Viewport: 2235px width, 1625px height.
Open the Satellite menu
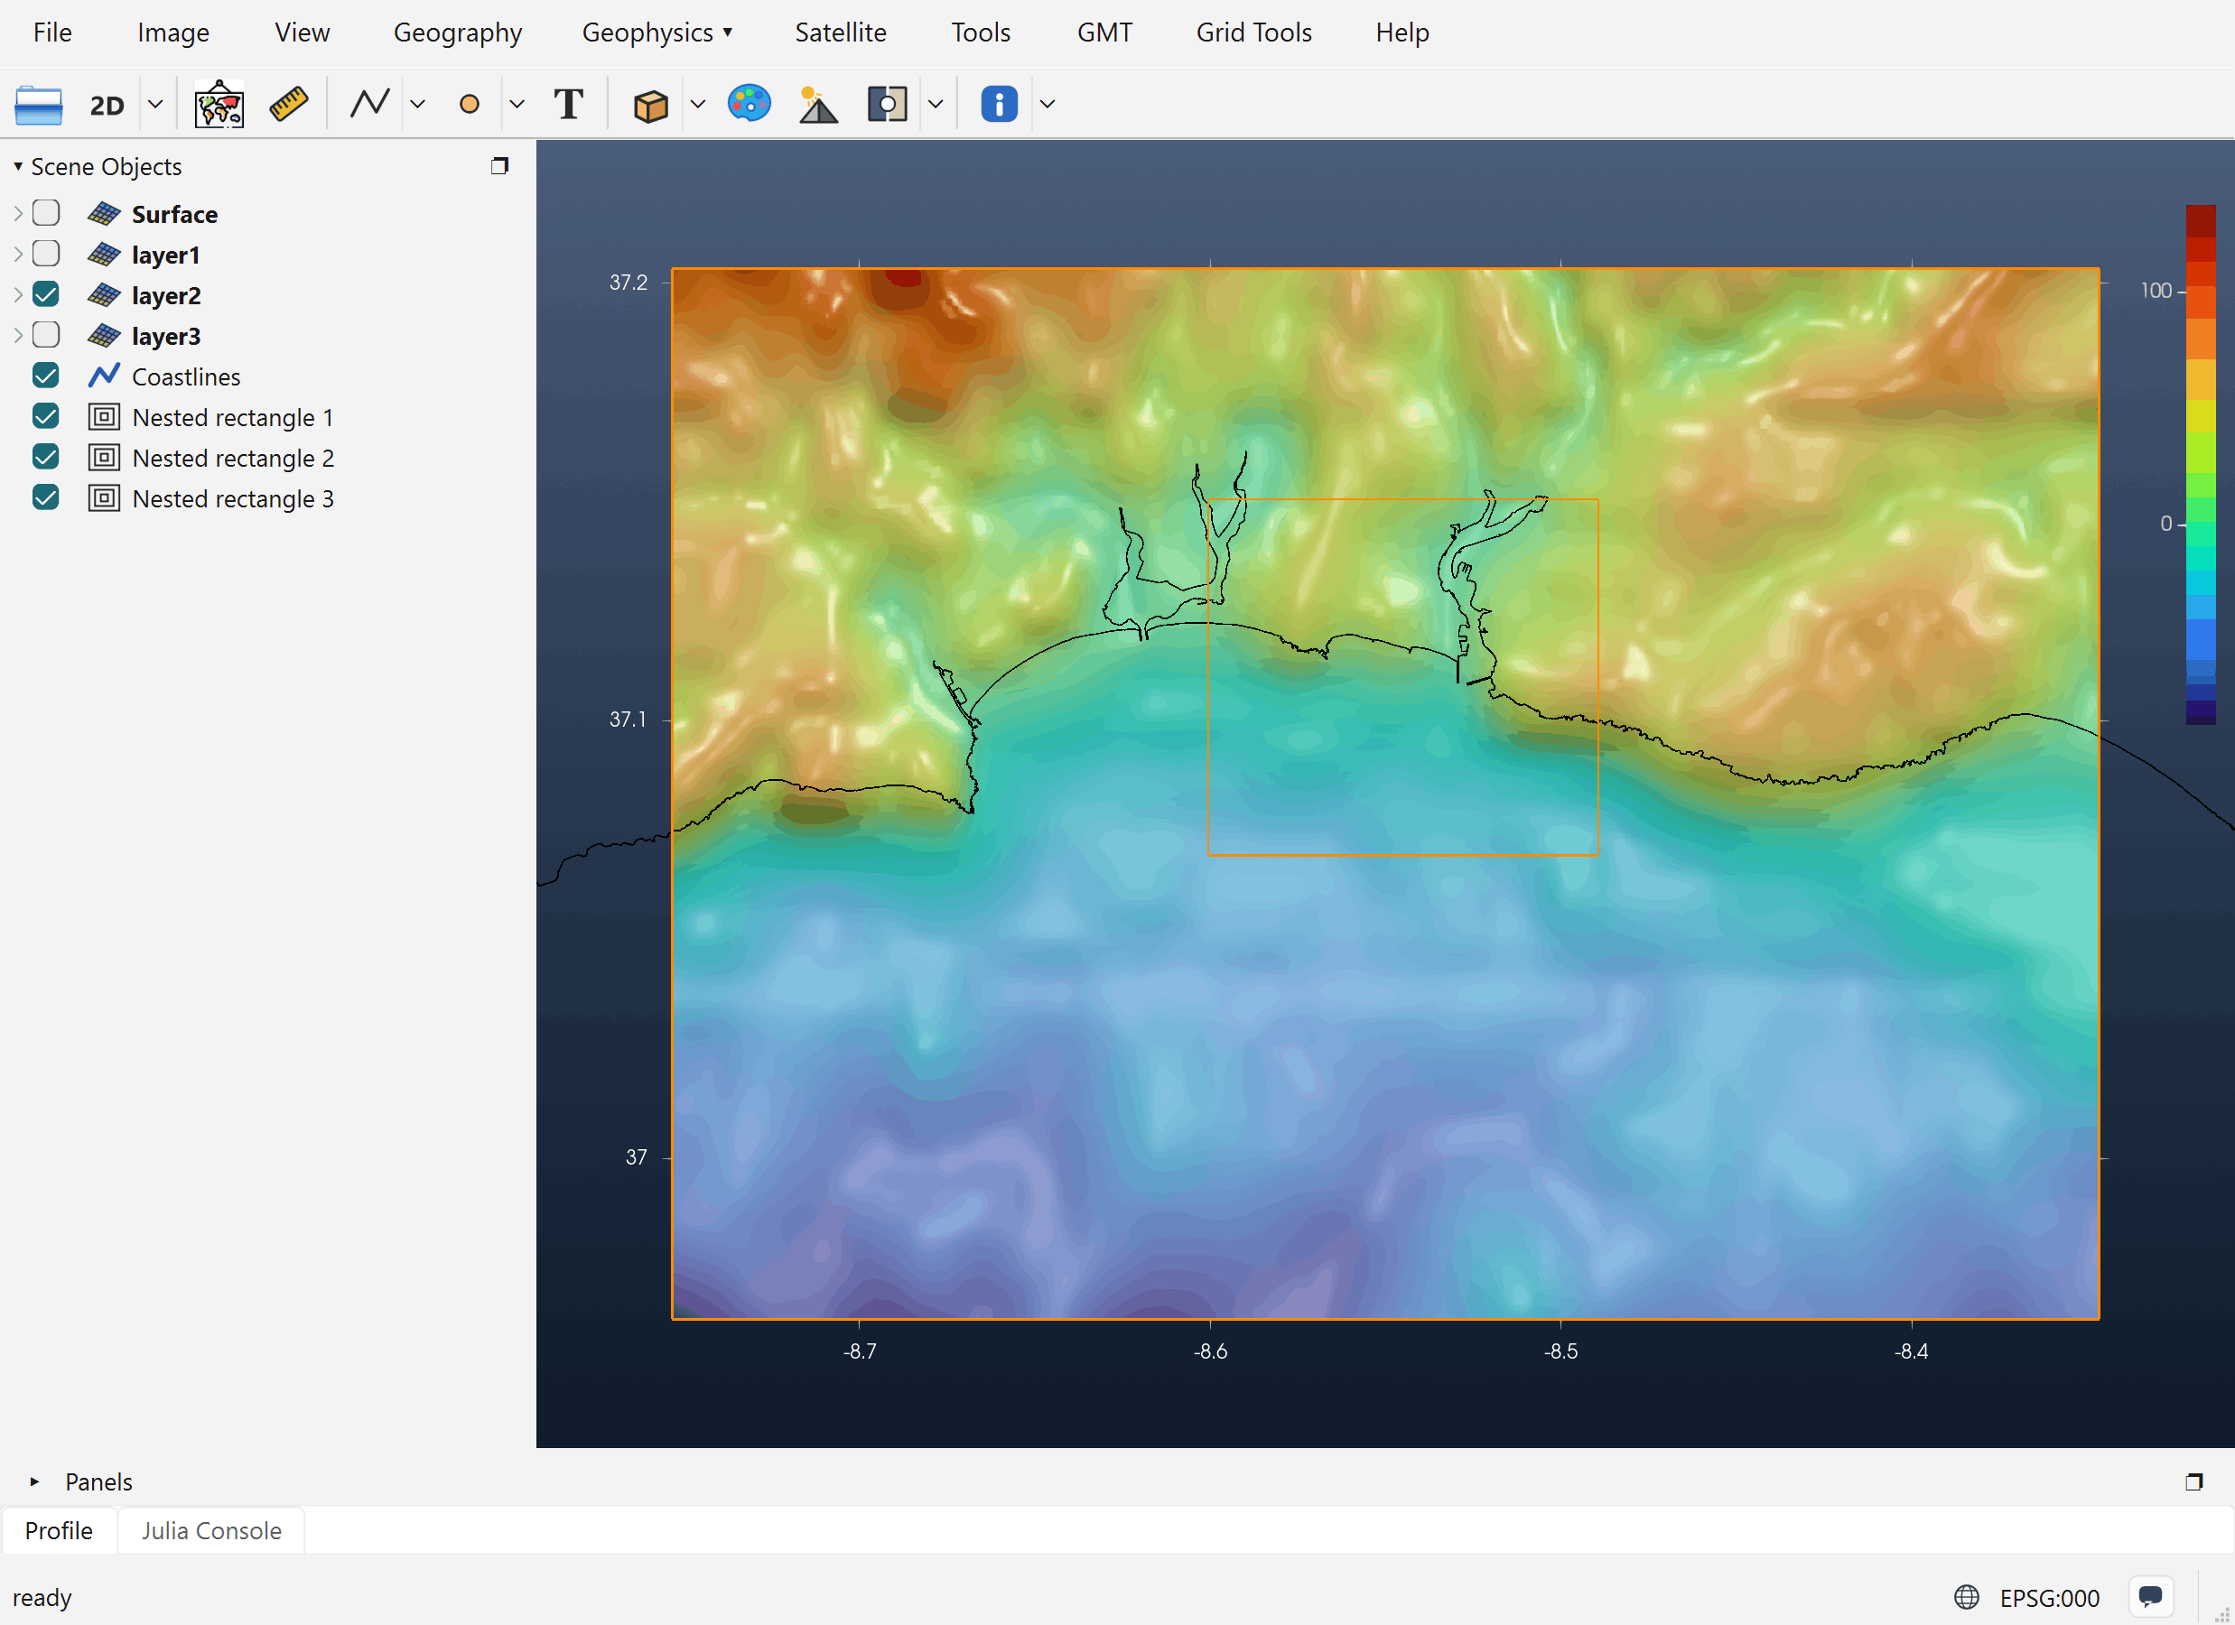click(841, 32)
